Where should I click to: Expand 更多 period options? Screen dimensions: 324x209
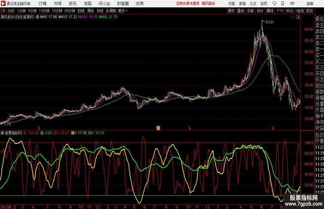point(123,11)
